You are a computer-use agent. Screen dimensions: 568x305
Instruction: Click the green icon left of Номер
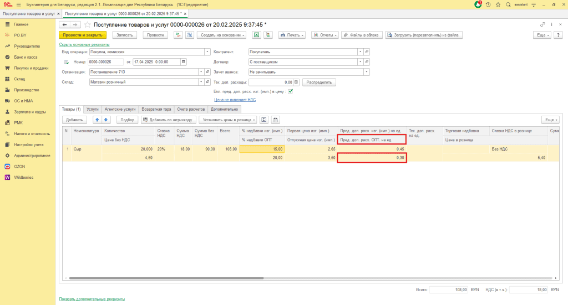point(67,62)
